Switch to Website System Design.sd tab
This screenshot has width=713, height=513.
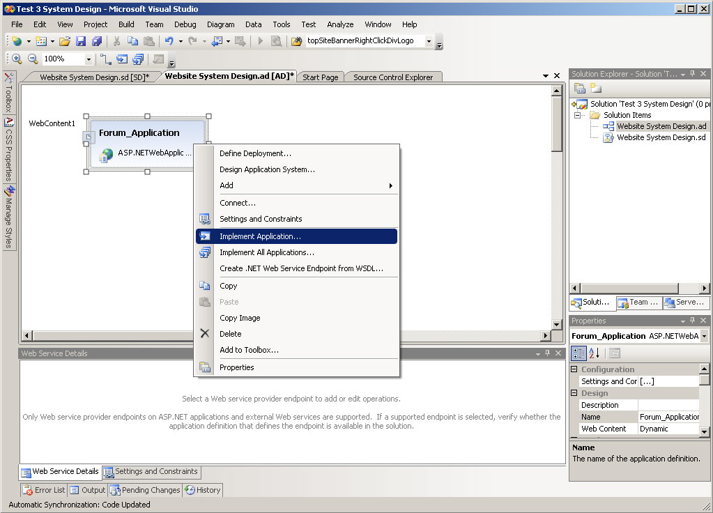[94, 77]
